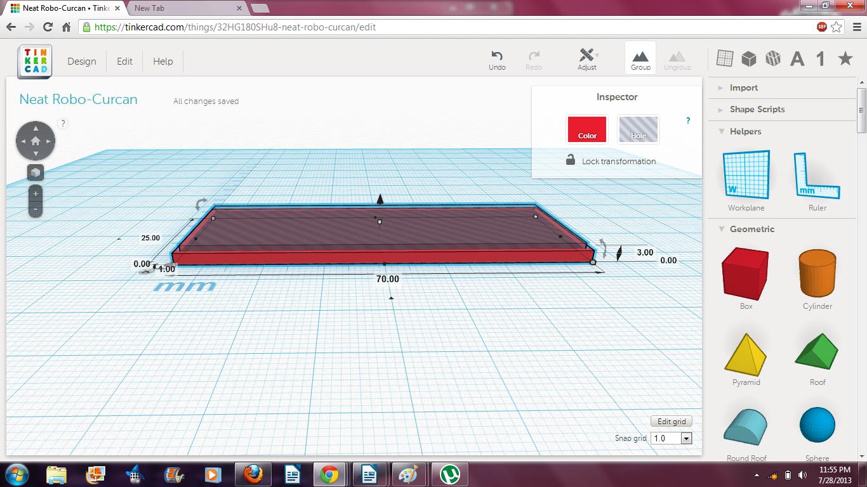867x487 pixels.
Task: Open the Design menu
Action: click(82, 61)
